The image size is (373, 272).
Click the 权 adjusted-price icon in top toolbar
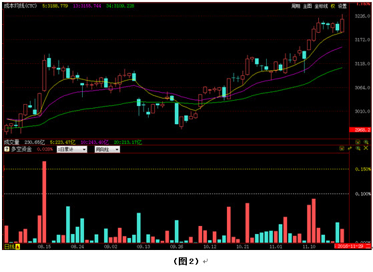[x=332, y=6]
